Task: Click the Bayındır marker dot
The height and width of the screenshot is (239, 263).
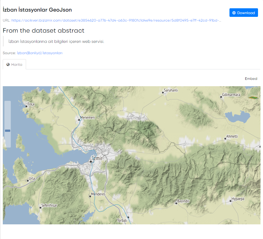Action: pyautogui.click(x=176, y=203)
